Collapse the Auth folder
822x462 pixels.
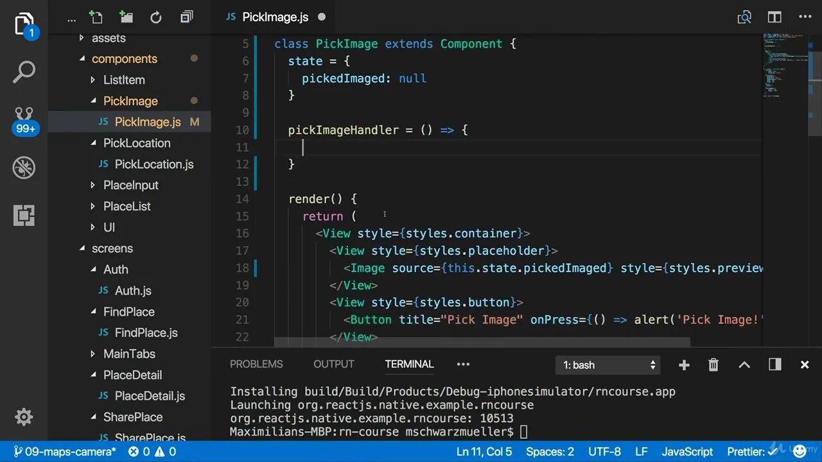coord(93,269)
